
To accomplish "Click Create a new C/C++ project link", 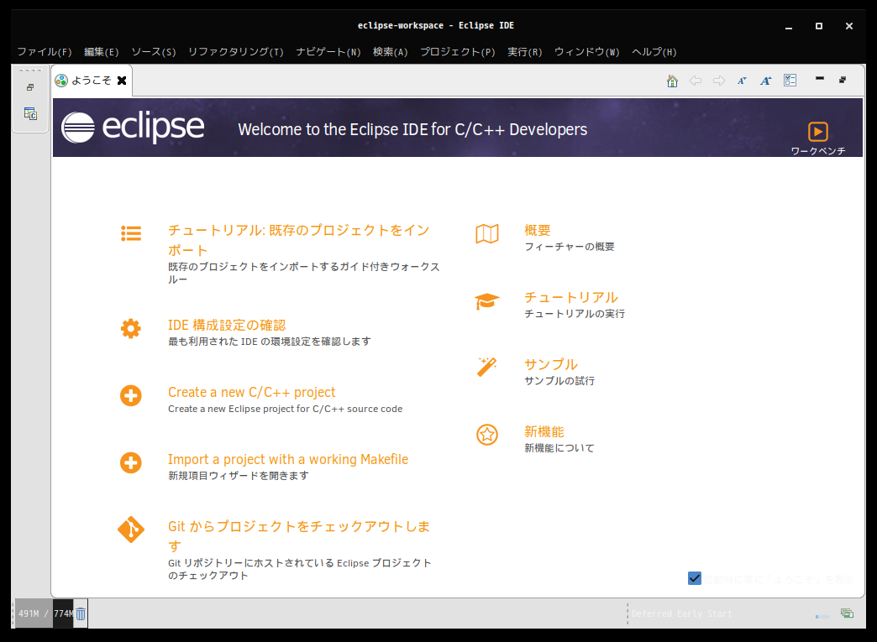I will pyautogui.click(x=252, y=392).
